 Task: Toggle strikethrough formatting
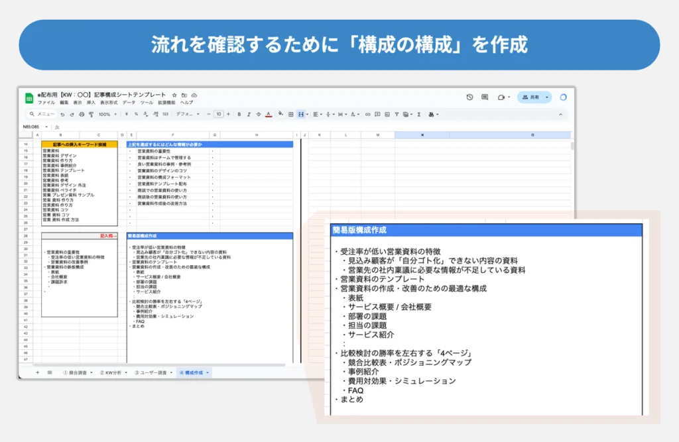click(258, 114)
